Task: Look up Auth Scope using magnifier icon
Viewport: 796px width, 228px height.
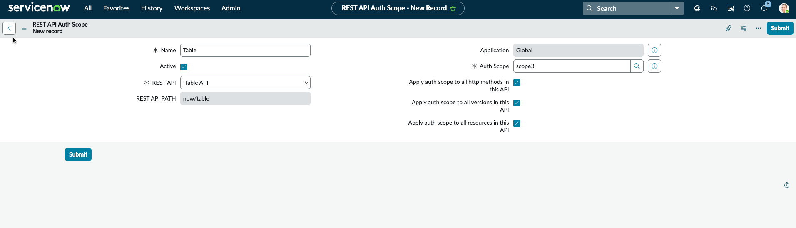Action: [x=637, y=66]
